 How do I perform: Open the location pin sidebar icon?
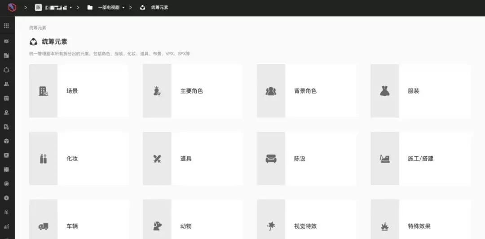click(x=6, y=112)
